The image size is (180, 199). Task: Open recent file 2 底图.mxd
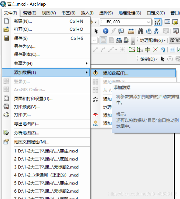(46, 159)
